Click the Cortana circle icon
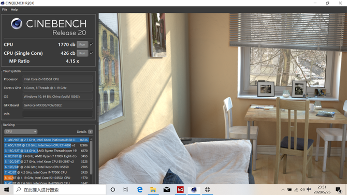Viewport: 347px width, 195px height. [112, 189]
